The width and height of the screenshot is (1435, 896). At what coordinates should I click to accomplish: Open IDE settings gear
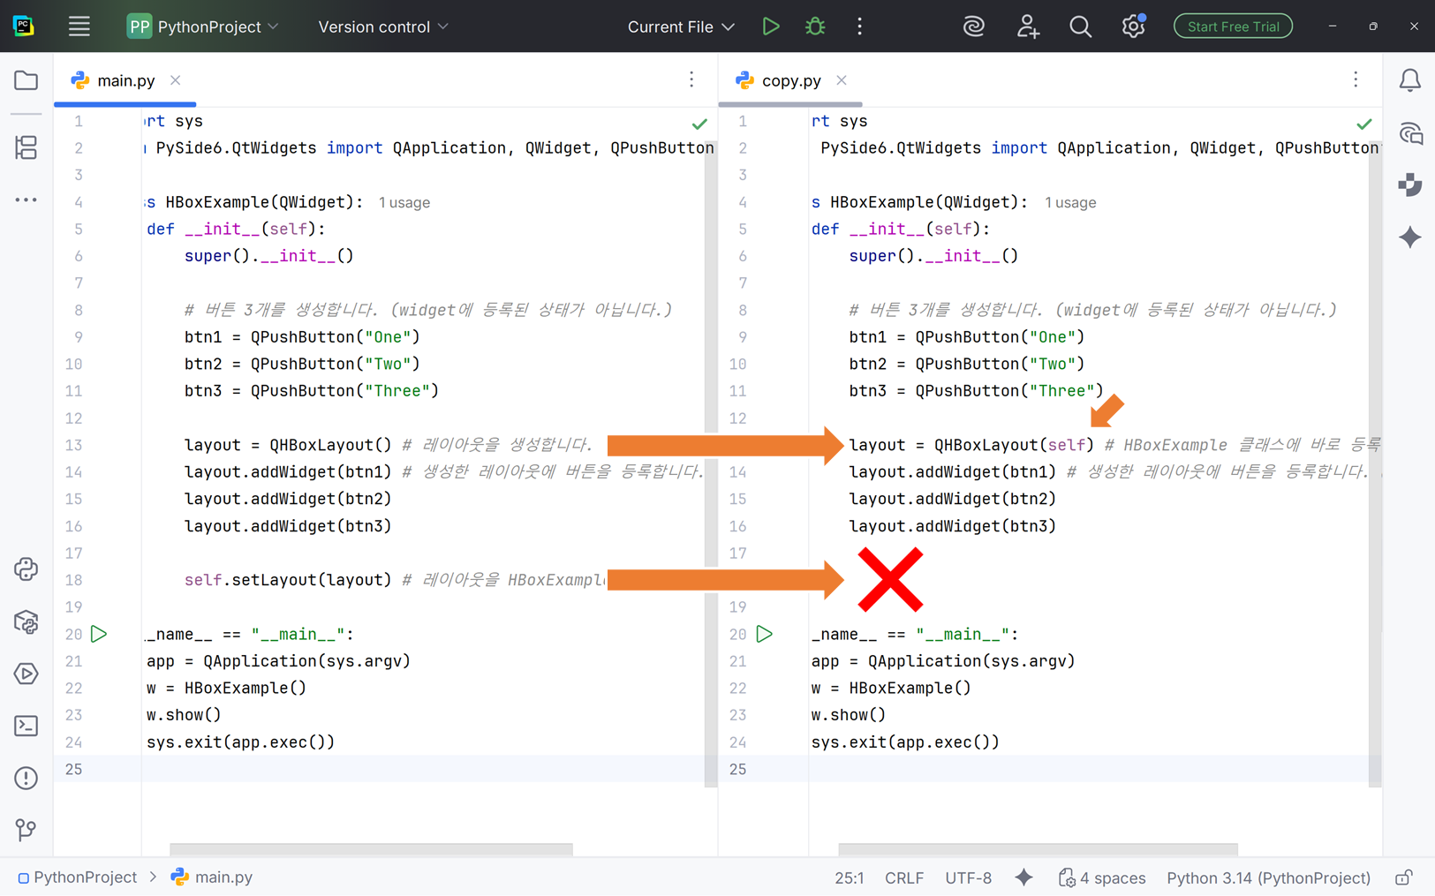pyautogui.click(x=1133, y=26)
